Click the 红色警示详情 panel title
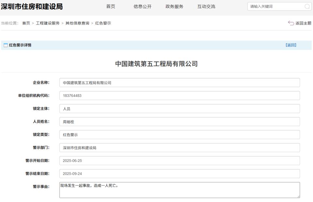313x202 pixels. [20, 45]
